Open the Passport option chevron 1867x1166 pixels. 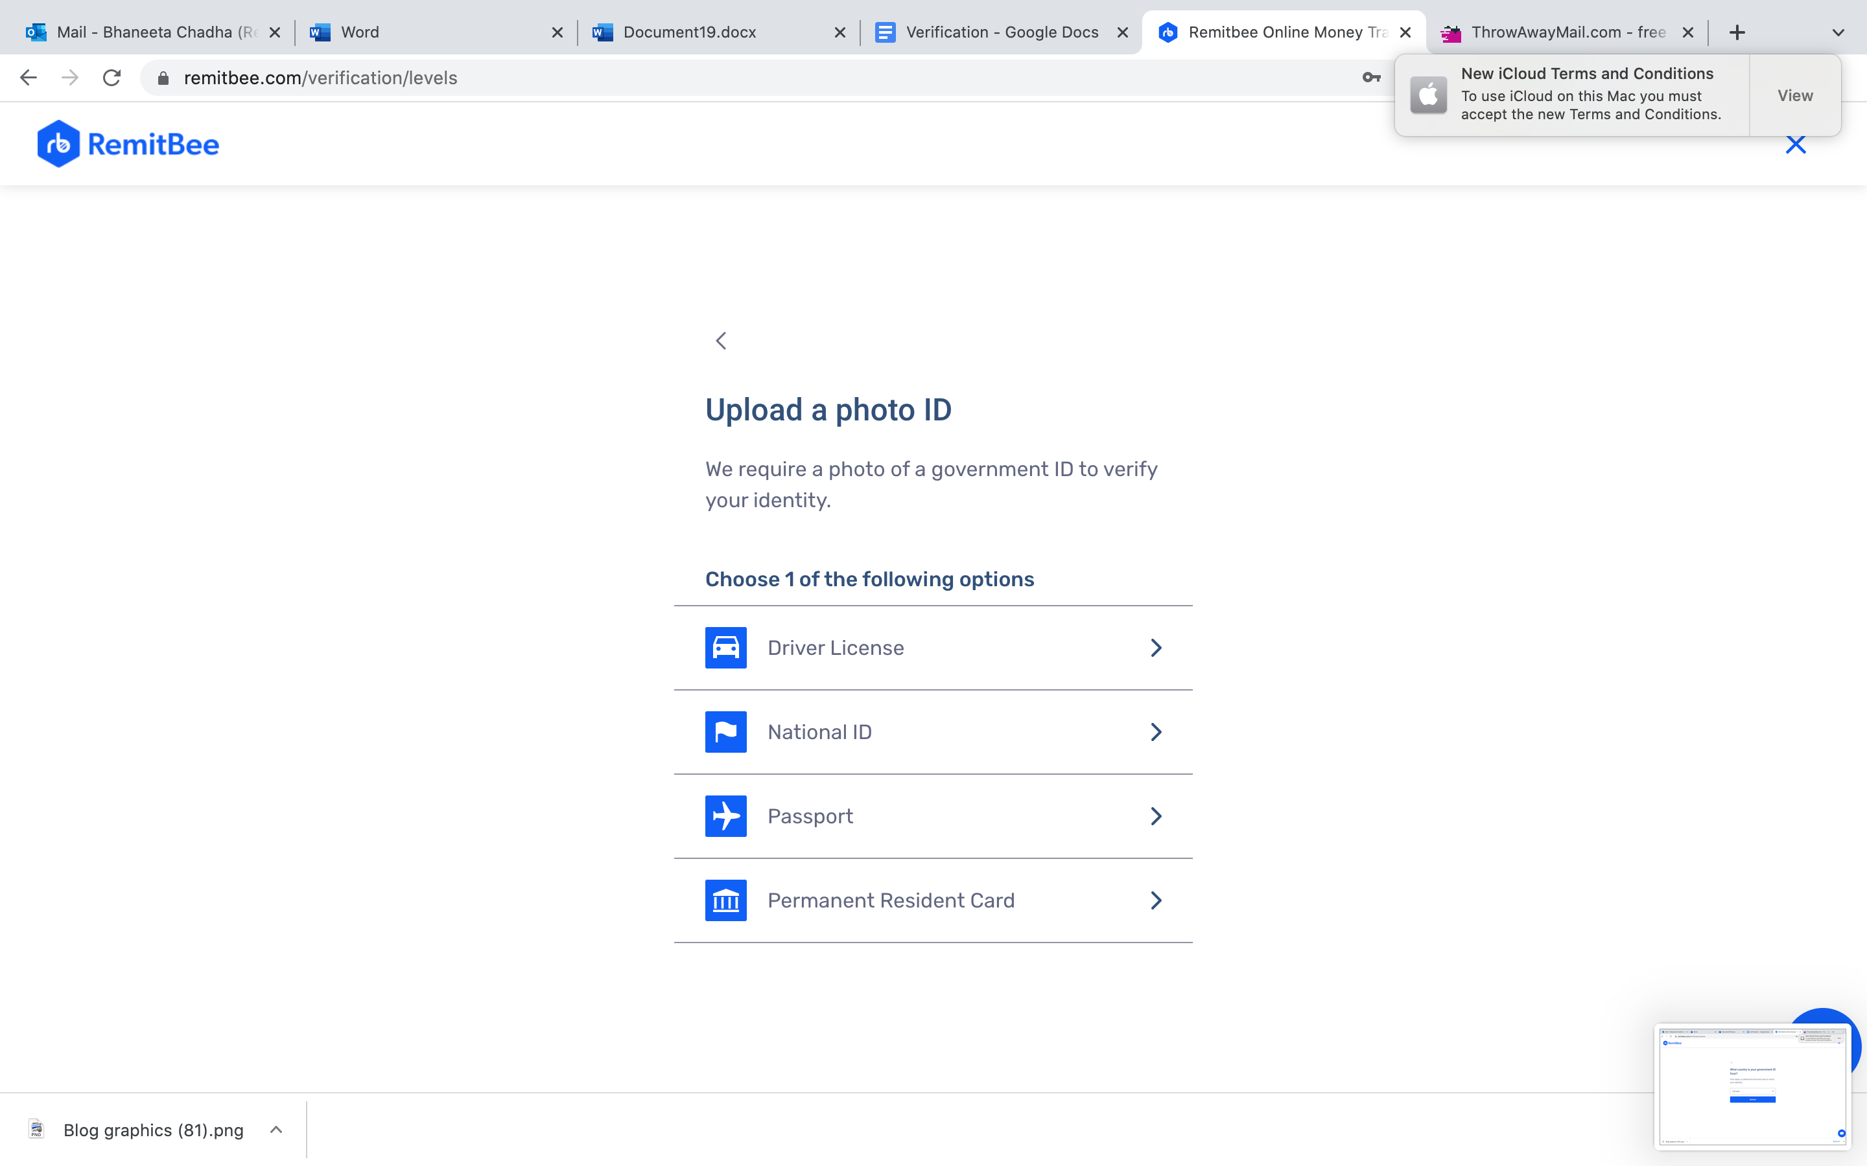[1156, 816]
